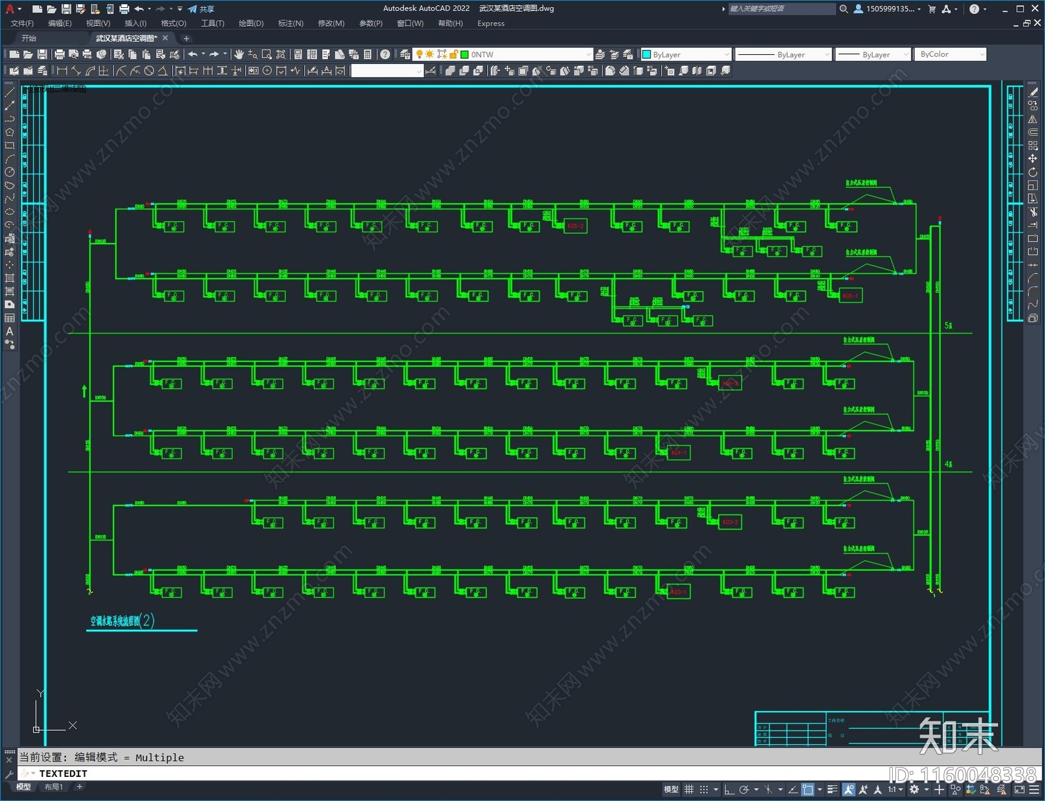Click the keyword search input field
This screenshot has width=1045, height=801.
pos(782,8)
